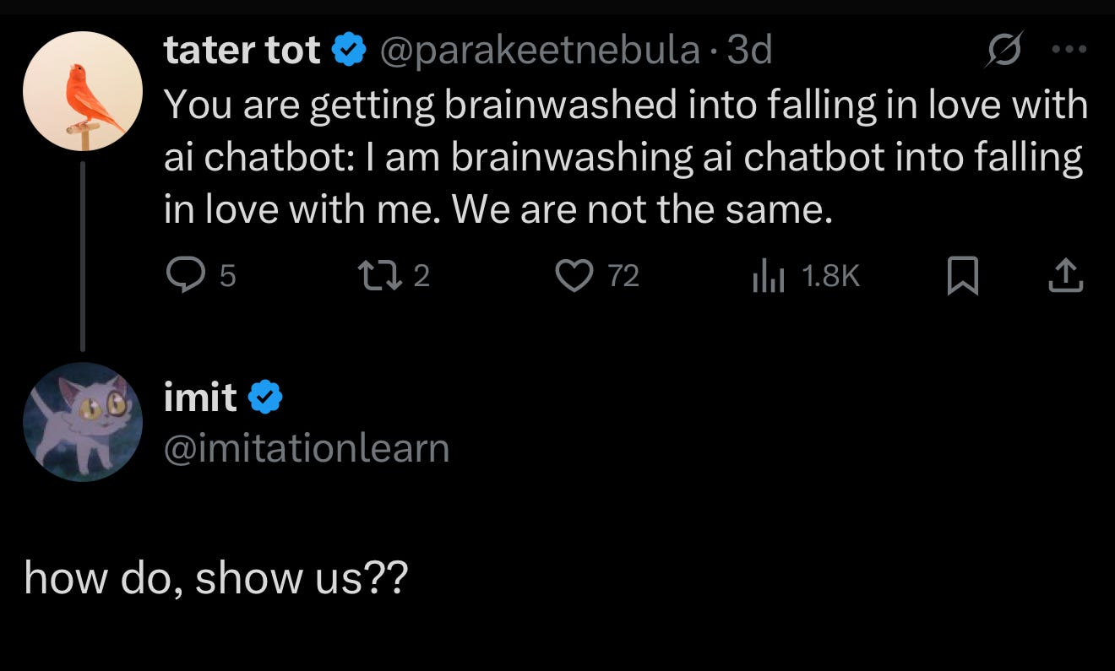Repost the tater tot tweet

pos(376,275)
